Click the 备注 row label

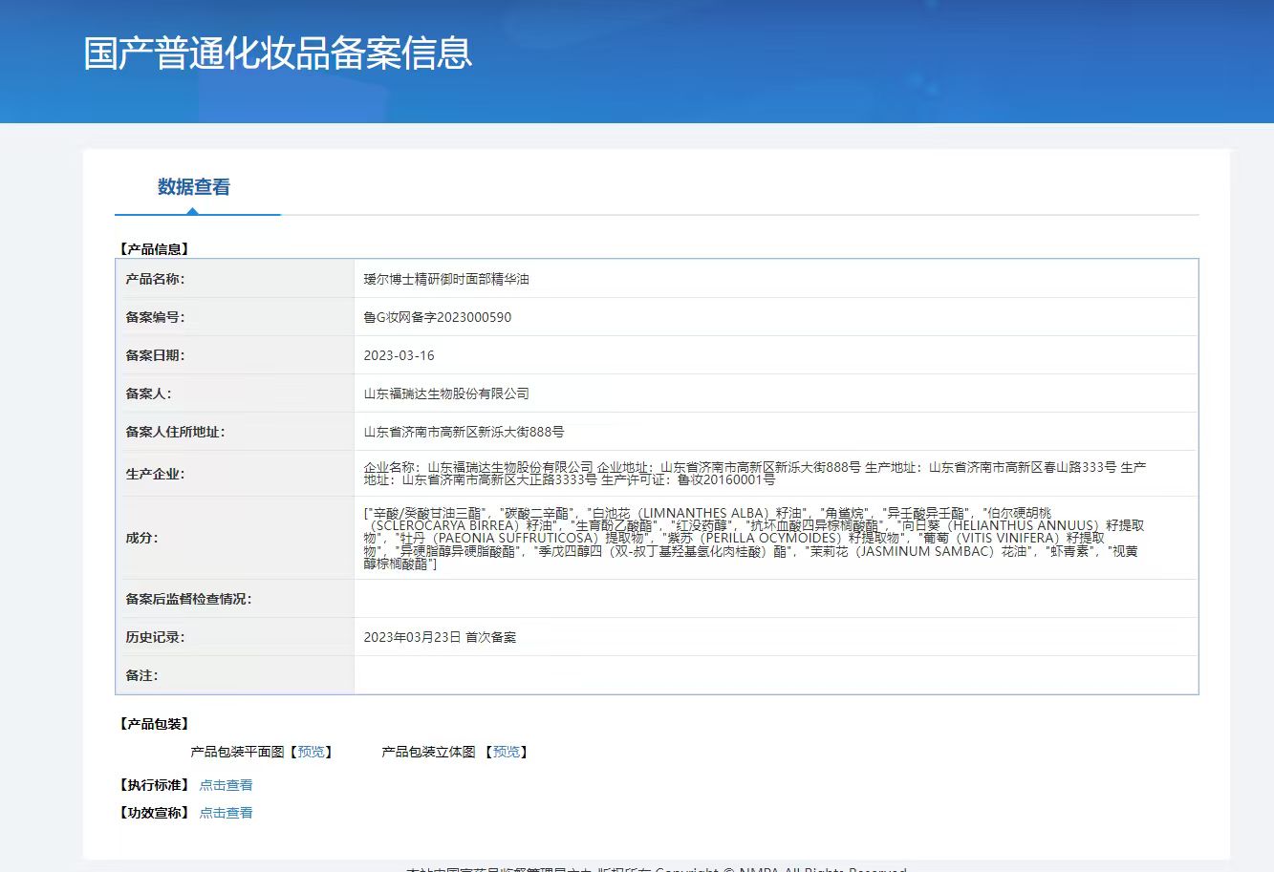tap(141, 675)
